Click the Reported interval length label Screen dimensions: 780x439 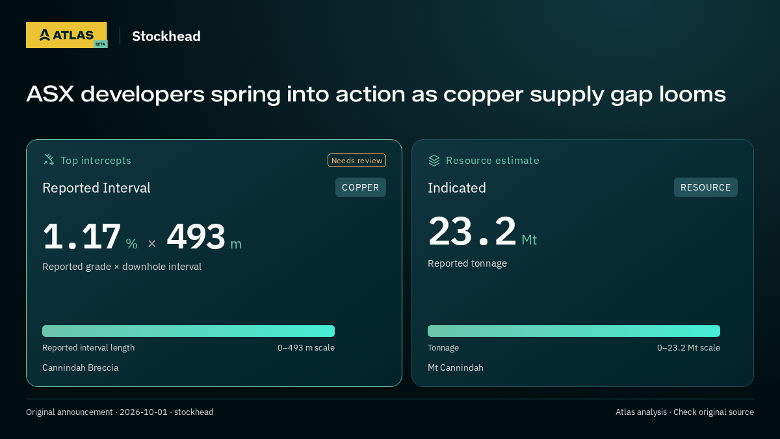(88, 348)
